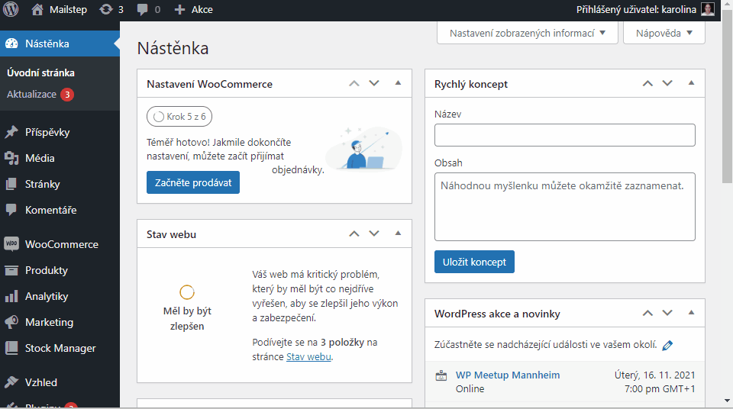Viewport: 733px width, 409px height.
Task: Click karolina's avatar thumbnail
Action: 708,9
